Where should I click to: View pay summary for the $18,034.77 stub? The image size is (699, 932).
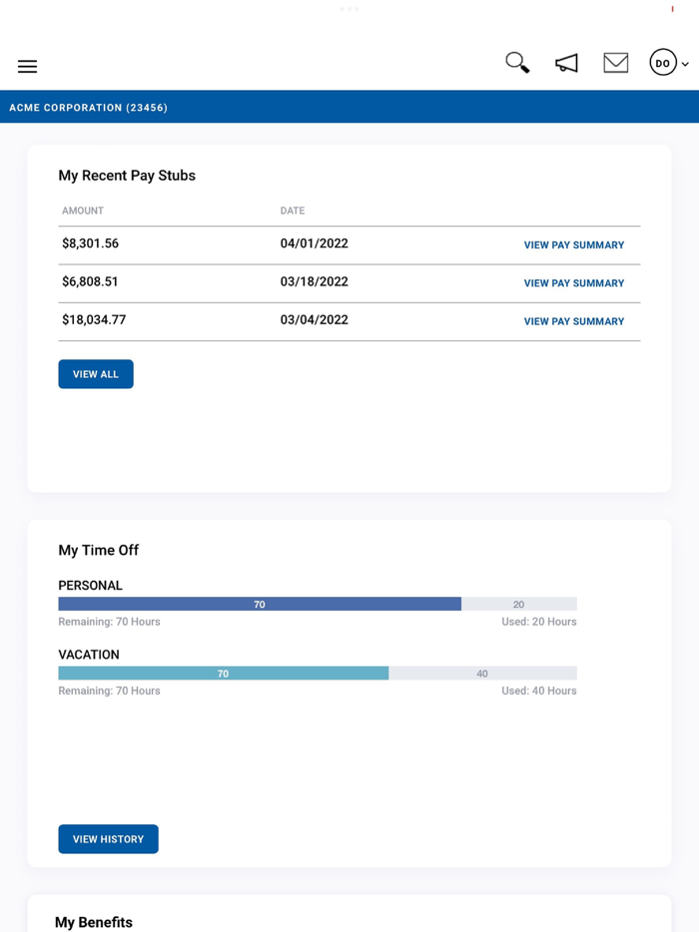click(x=574, y=320)
